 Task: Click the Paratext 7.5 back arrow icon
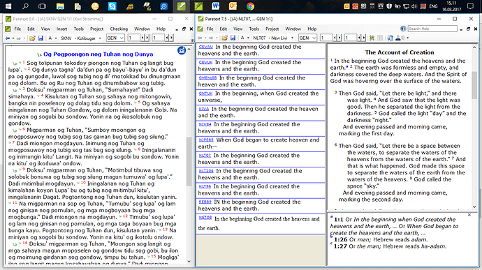[x=200, y=38]
